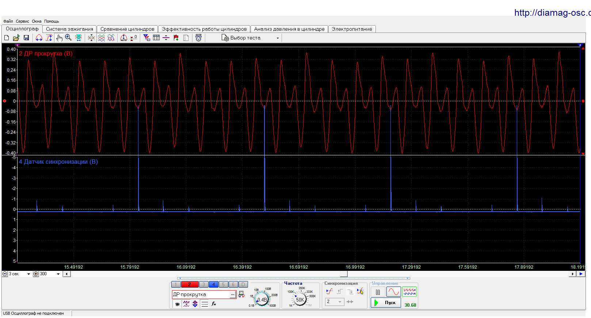
Task: Activate the hand pan tool
Action: pyautogui.click(x=59, y=38)
